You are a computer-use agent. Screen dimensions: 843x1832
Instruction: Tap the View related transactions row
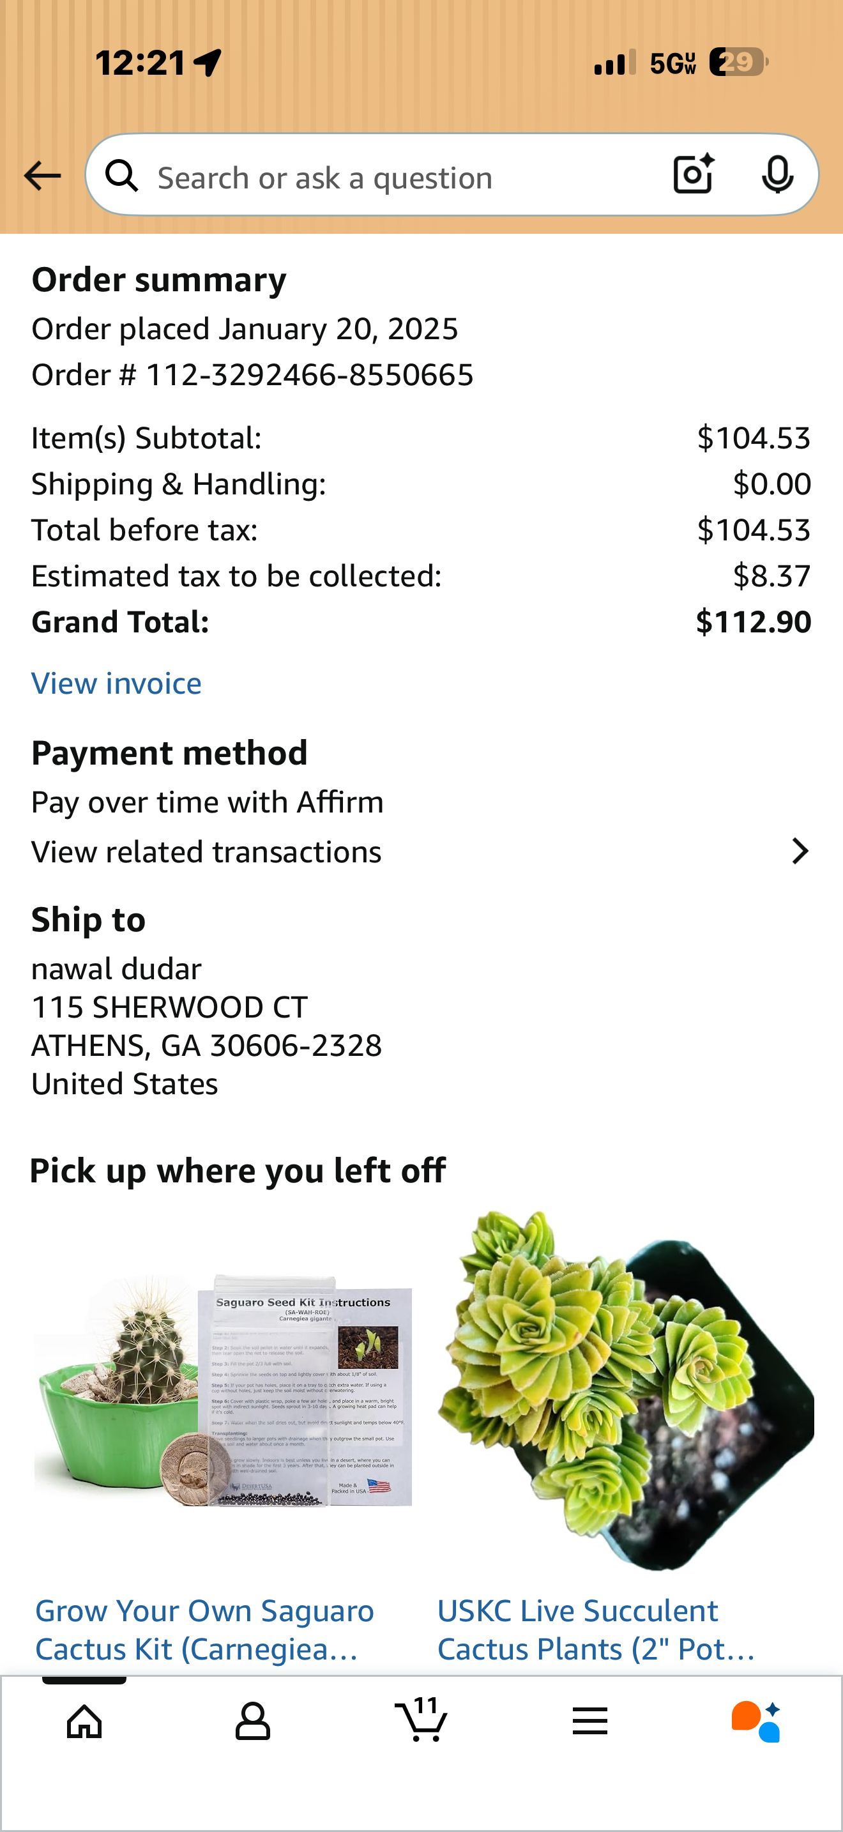pyautogui.click(x=421, y=852)
